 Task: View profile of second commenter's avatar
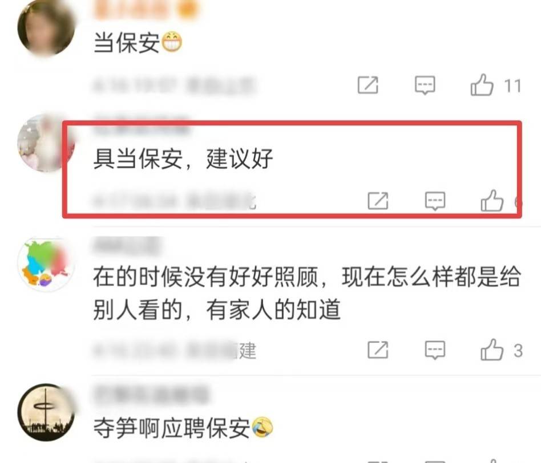[x=46, y=144]
